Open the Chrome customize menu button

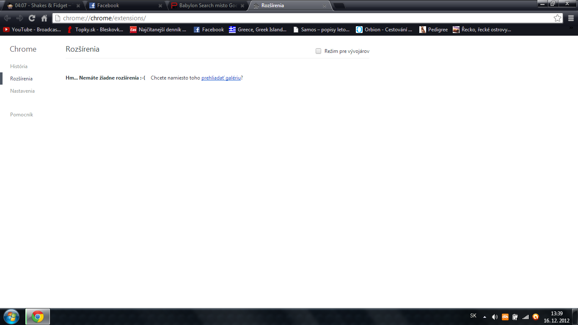571,18
